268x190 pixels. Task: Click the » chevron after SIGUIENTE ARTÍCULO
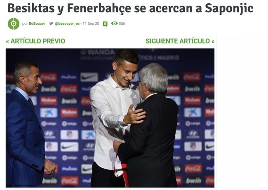(x=213, y=41)
